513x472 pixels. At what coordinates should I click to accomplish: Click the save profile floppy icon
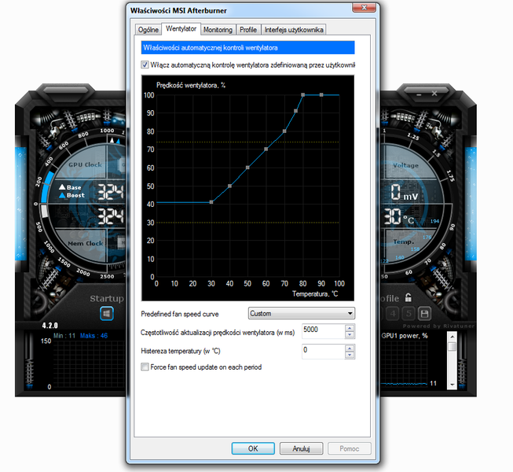(424, 313)
